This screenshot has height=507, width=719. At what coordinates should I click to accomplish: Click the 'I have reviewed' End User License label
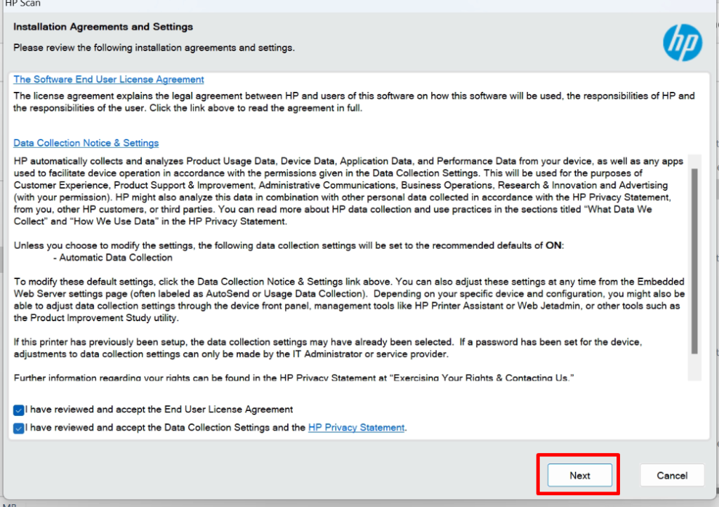coord(159,410)
